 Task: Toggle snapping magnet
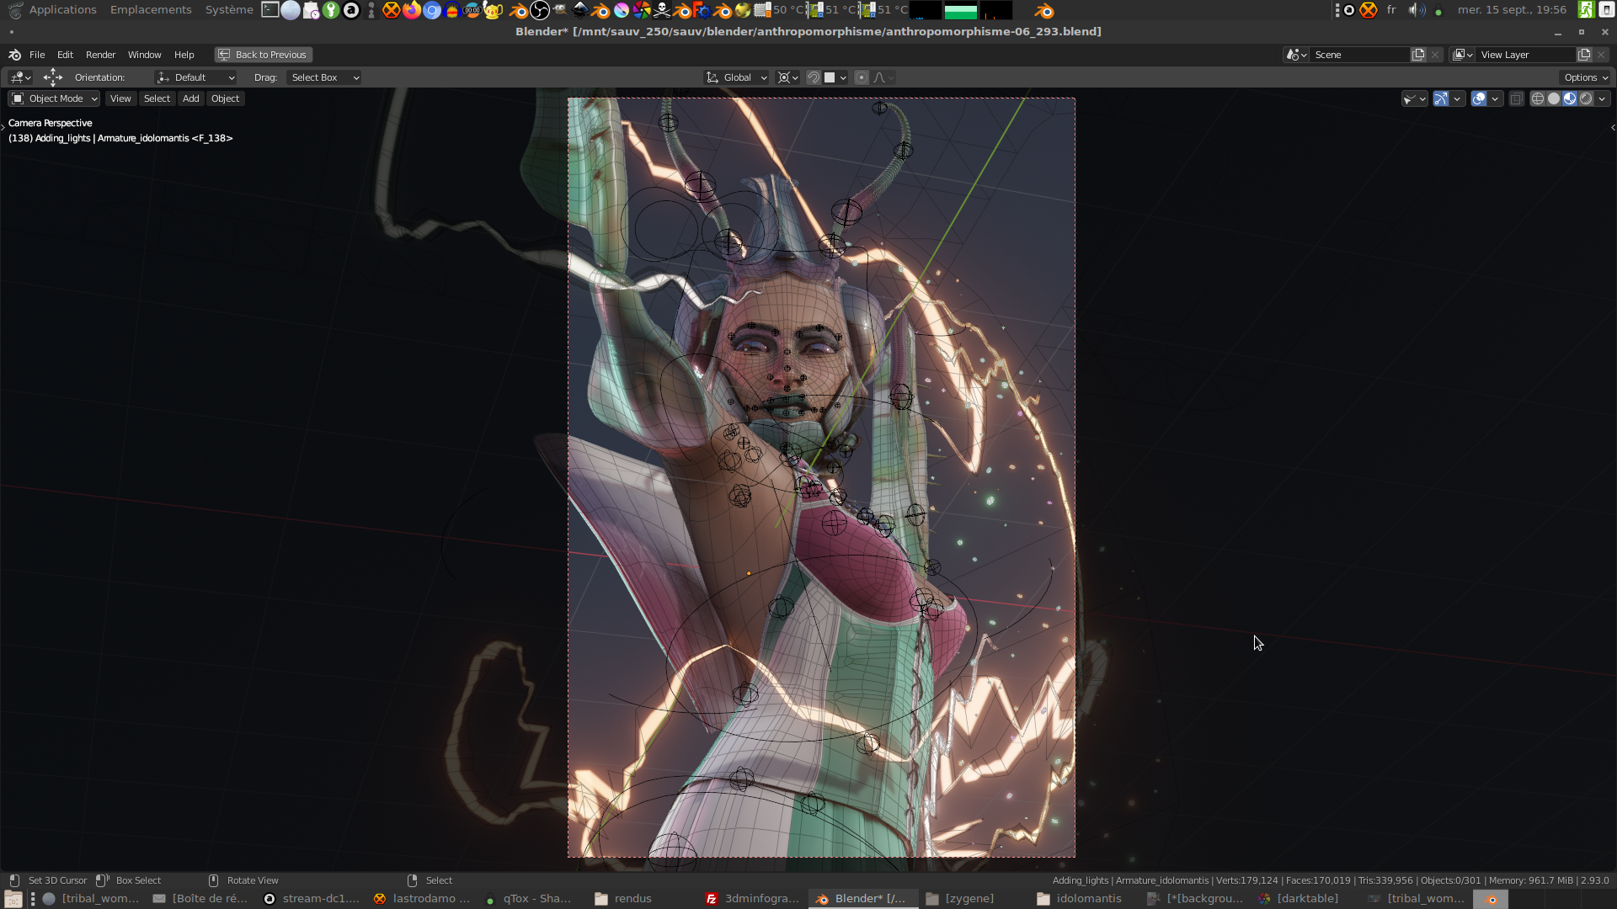point(813,77)
